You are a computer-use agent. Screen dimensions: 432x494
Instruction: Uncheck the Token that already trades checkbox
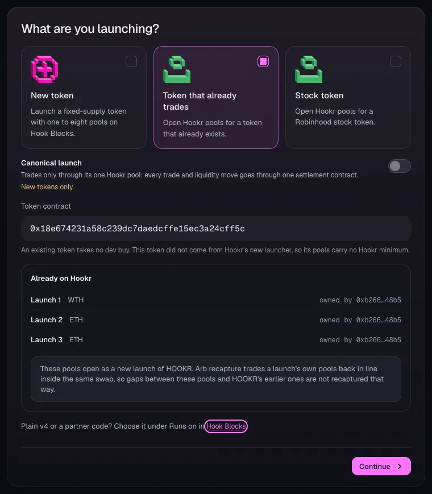[263, 61]
